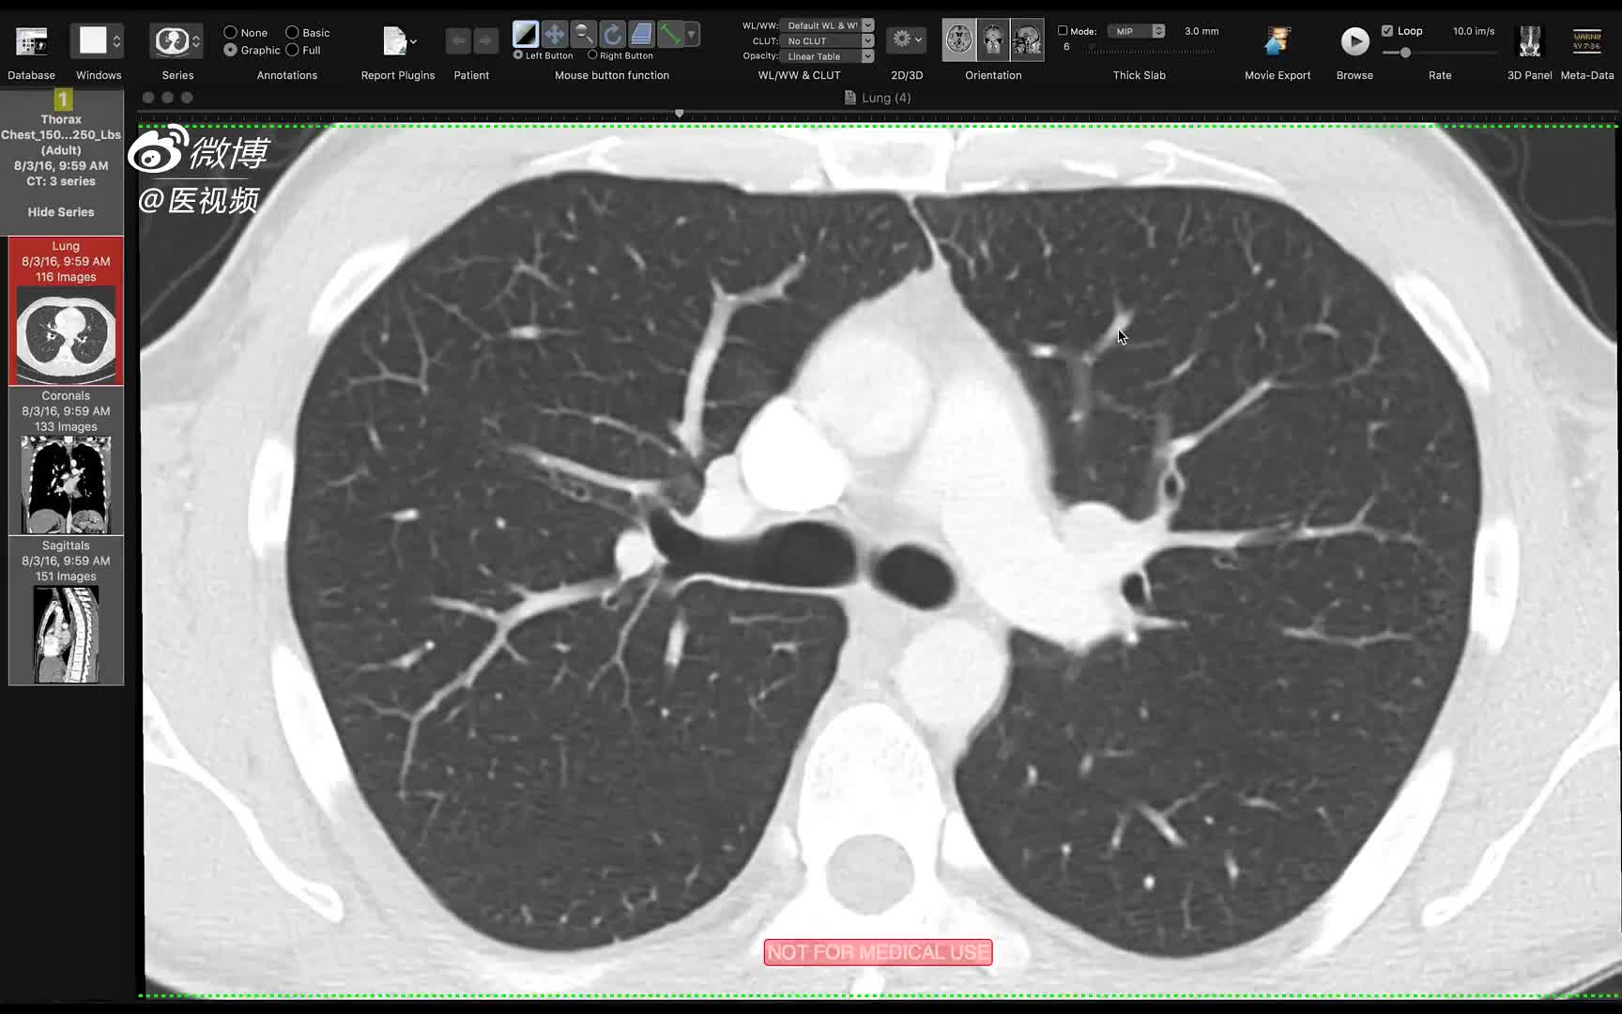The width and height of the screenshot is (1622, 1014).
Task: Click the Series lung image icon
Action: [172, 41]
